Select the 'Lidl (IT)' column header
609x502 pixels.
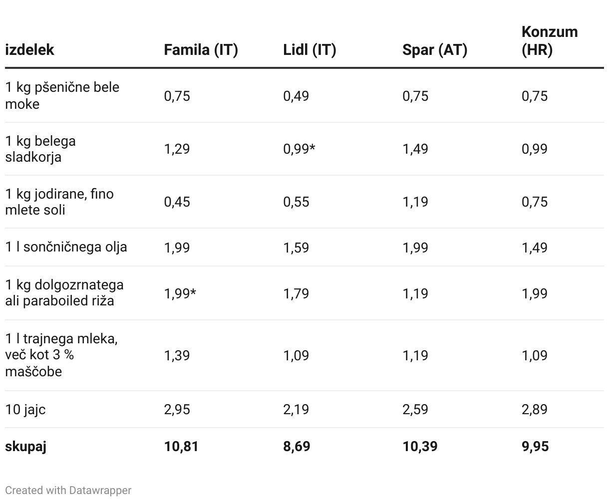[x=309, y=50]
